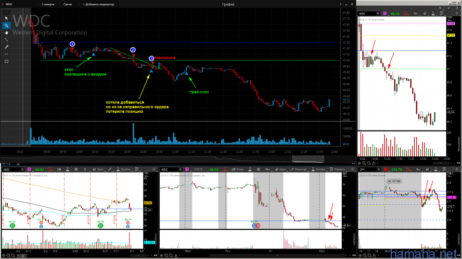This screenshot has width=462, height=259.
Task: Select the horizontal line tool
Action: click(6, 54)
